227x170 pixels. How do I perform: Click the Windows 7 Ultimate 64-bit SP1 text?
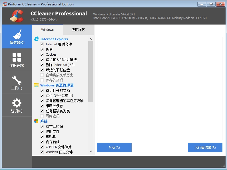(114, 14)
